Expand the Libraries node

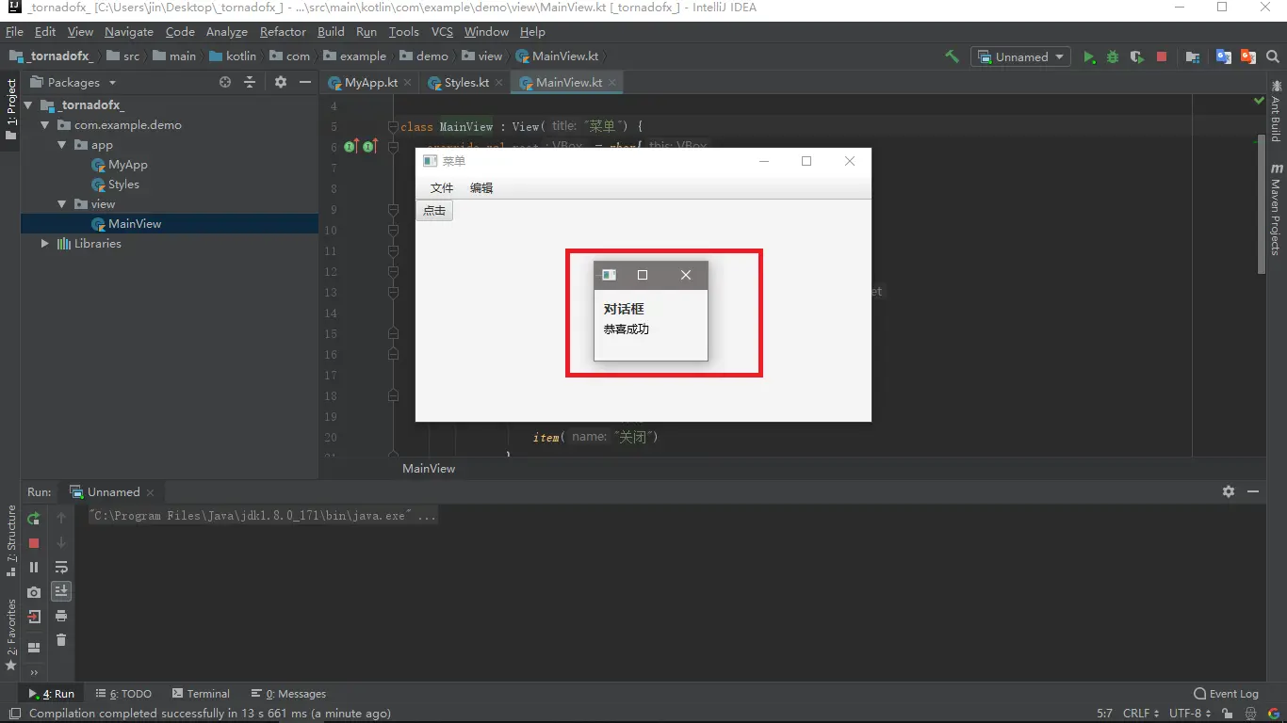(x=44, y=244)
